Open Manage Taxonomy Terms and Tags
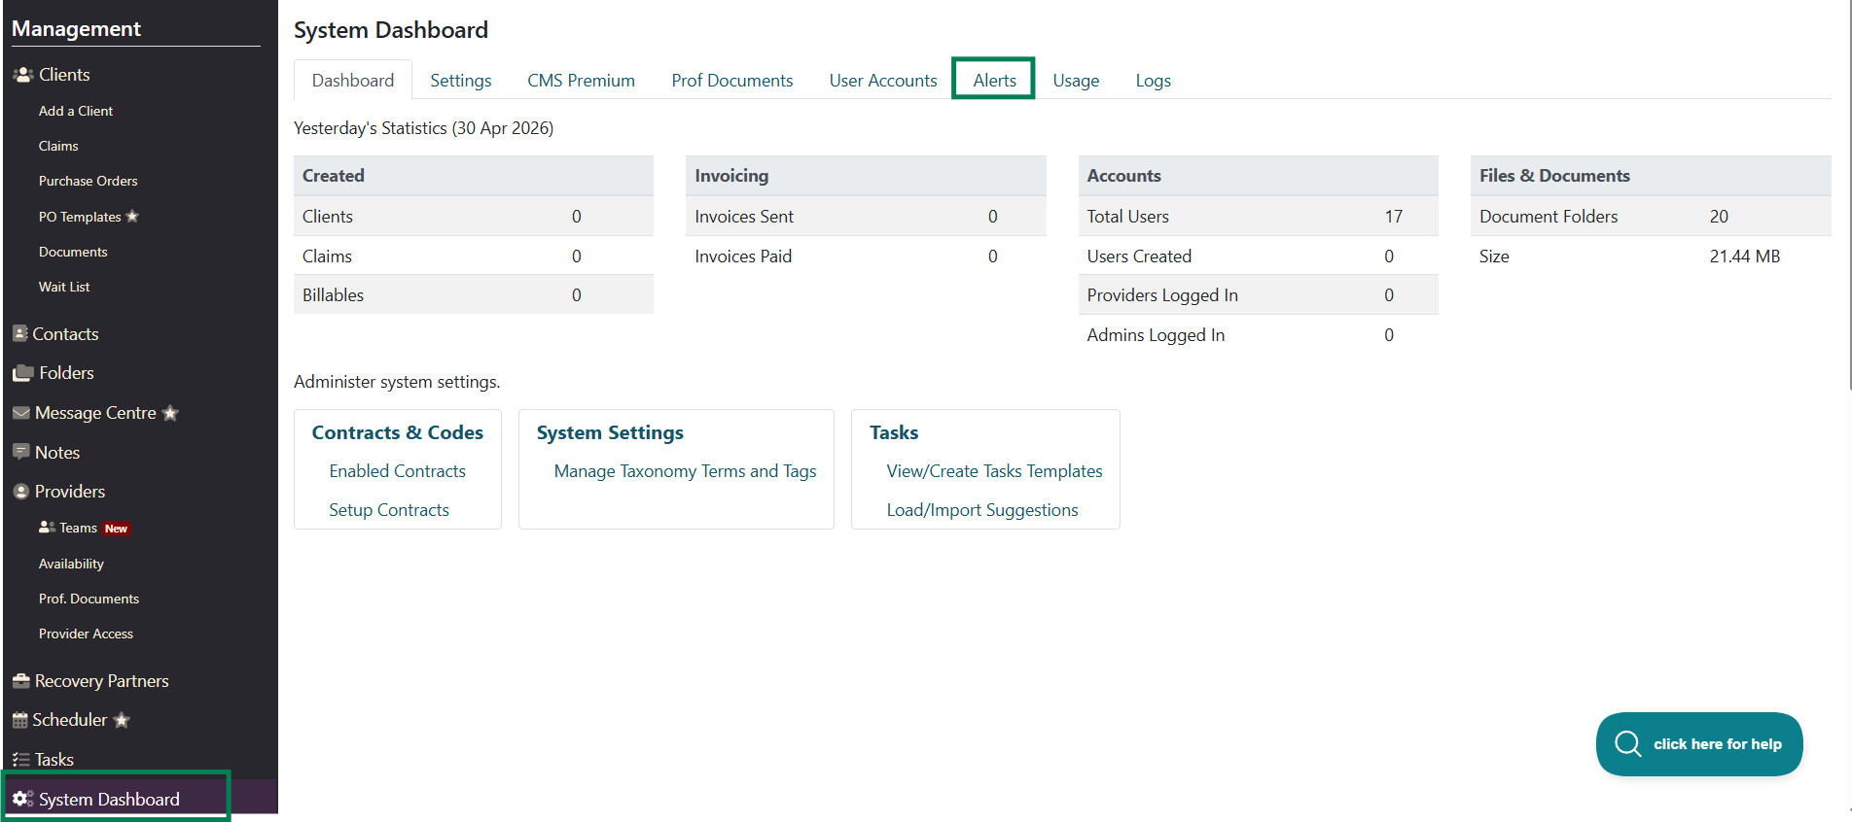Image resolution: width=1852 pixels, height=822 pixels. [x=686, y=471]
